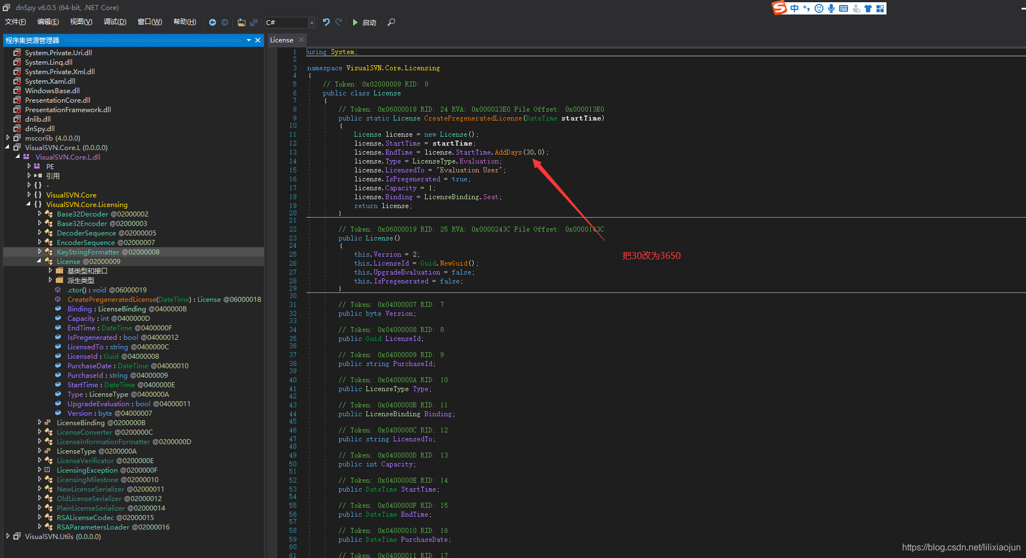1026x558 pixels.
Task: Click the green start debugging play icon
Action: (355, 22)
